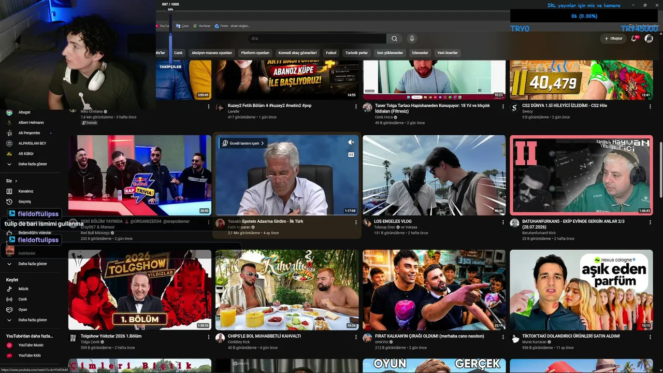This screenshot has height=373, width=663.
Task: Open Albert Helmann subscription channel
Action: (x=31, y=122)
